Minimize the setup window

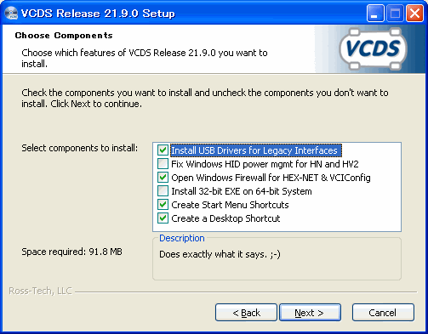[375, 13]
